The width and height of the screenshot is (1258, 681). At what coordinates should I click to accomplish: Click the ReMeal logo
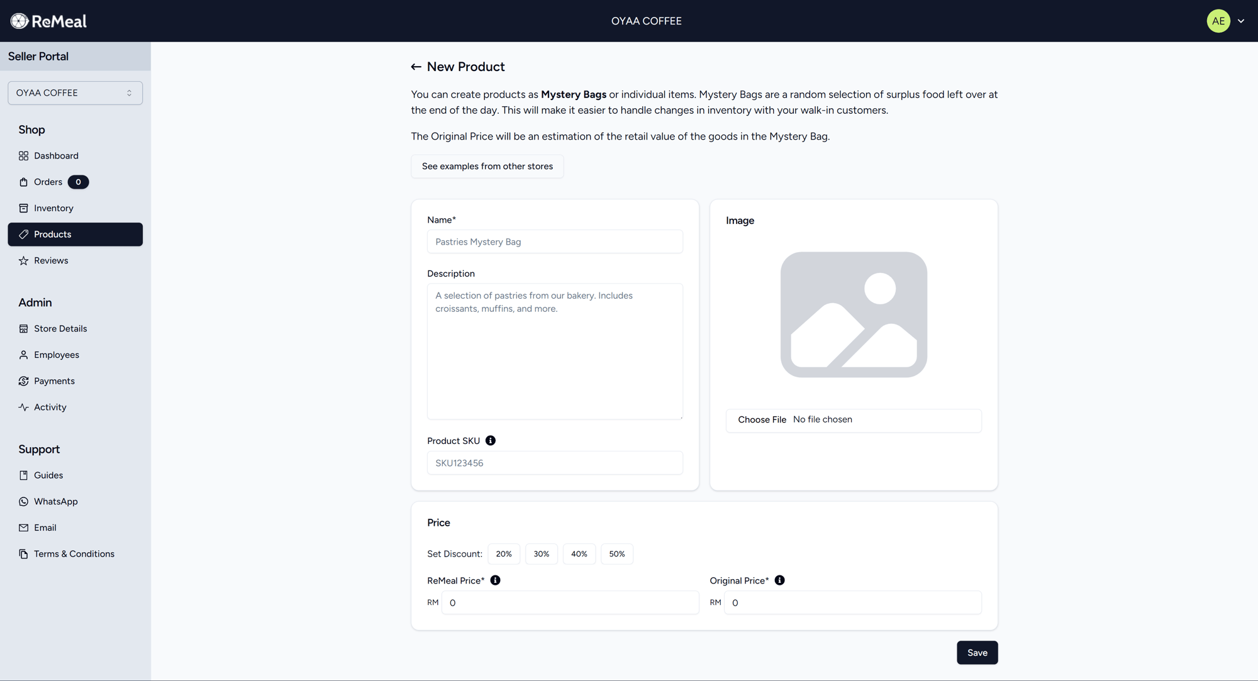click(x=48, y=21)
